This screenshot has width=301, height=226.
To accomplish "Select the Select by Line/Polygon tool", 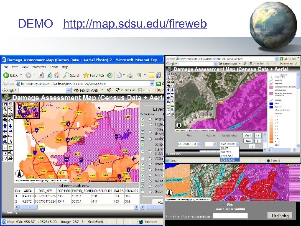I will click(x=10, y=153).
